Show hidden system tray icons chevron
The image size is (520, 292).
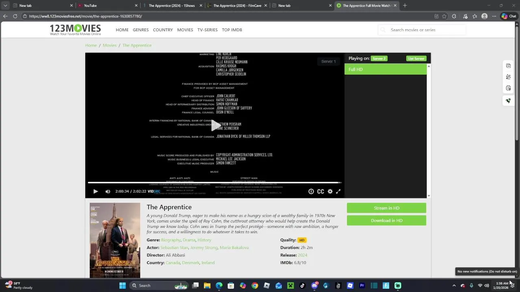(454, 286)
